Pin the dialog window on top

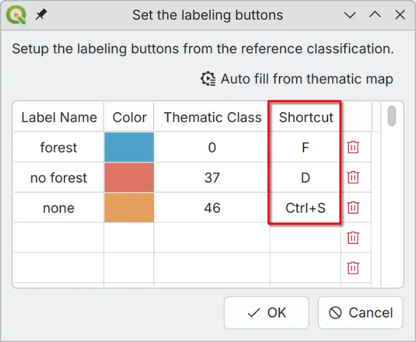pyautogui.click(x=41, y=15)
